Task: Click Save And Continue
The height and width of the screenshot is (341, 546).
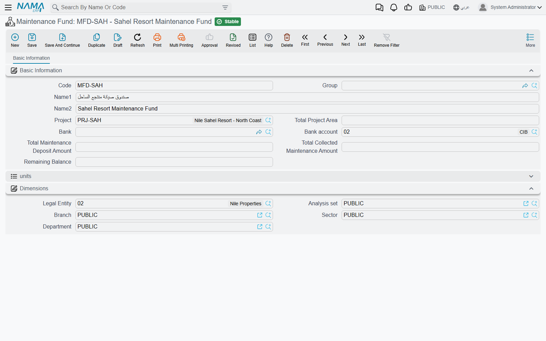Action: pyautogui.click(x=62, y=40)
